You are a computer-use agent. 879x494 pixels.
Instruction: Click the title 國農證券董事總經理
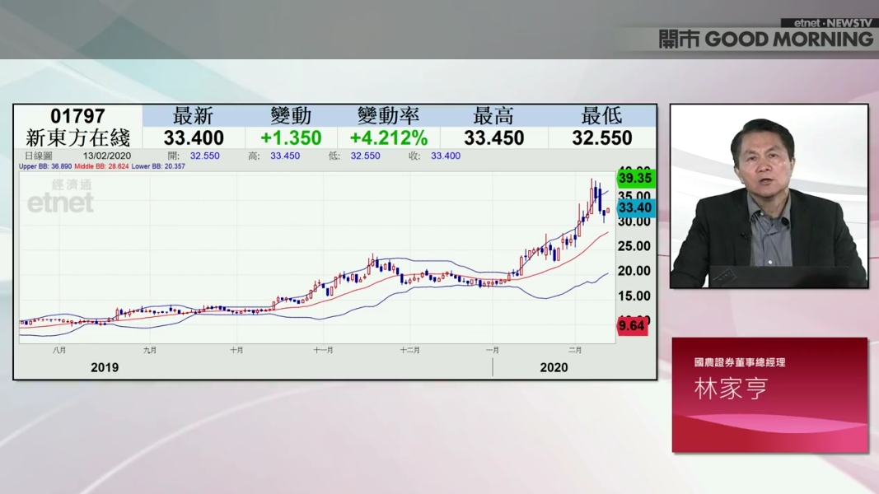pos(740,362)
